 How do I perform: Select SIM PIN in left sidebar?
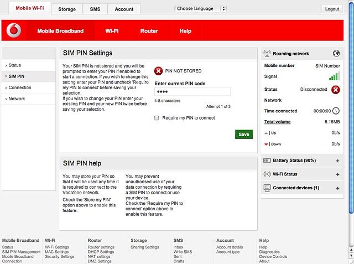pyautogui.click(x=28, y=76)
